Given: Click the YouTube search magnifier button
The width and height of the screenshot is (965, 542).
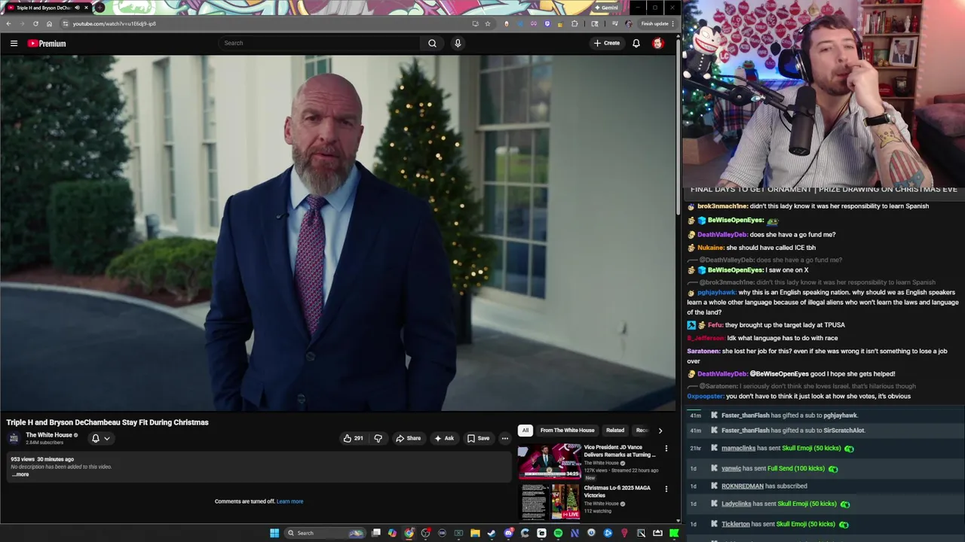Looking at the screenshot, I should (432, 43).
